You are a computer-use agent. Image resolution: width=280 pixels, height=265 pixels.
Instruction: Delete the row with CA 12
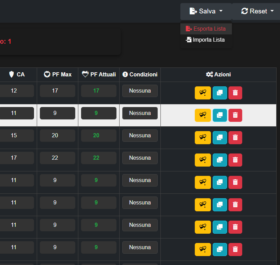click(235, 93)
